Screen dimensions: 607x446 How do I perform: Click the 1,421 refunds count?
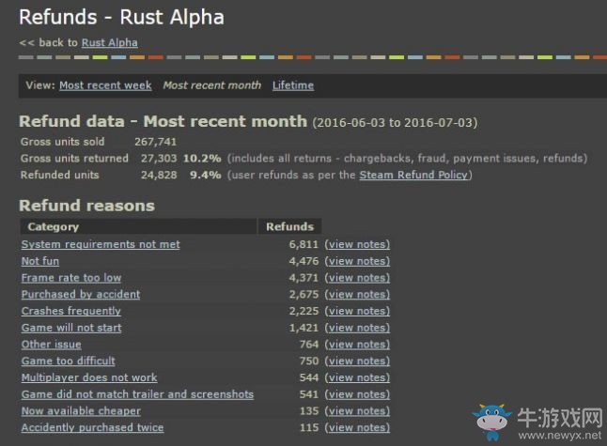pyautogui.click(x=303, y=328)
